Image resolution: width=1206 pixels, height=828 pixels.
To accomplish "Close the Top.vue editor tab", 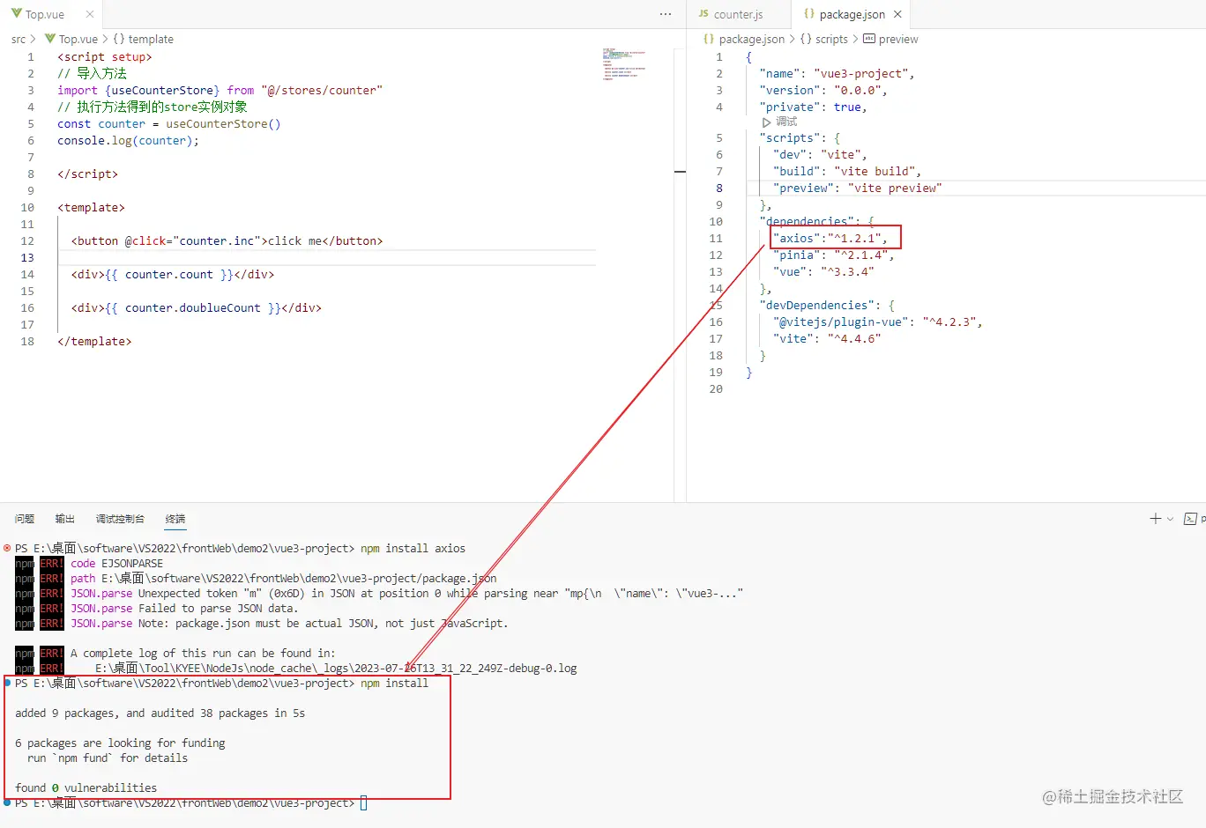I will (x=90, y=14).
